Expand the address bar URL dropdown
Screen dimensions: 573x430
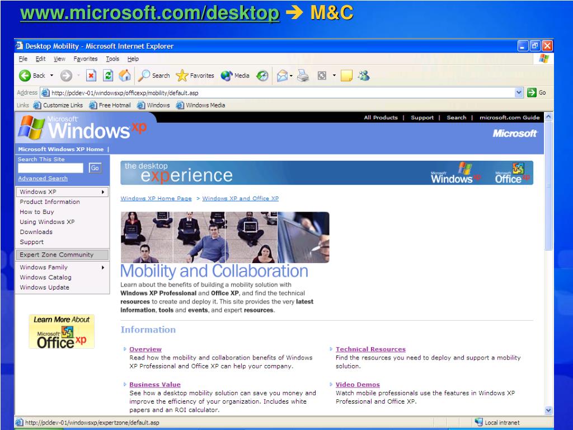tap(519, 93)
